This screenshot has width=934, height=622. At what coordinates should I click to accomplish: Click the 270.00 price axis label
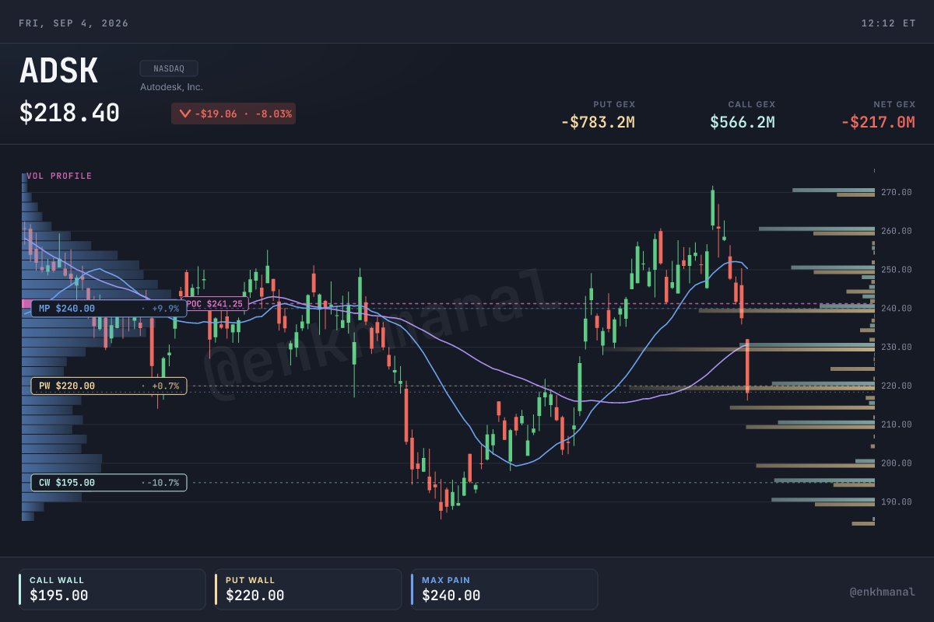coord(897,192)
